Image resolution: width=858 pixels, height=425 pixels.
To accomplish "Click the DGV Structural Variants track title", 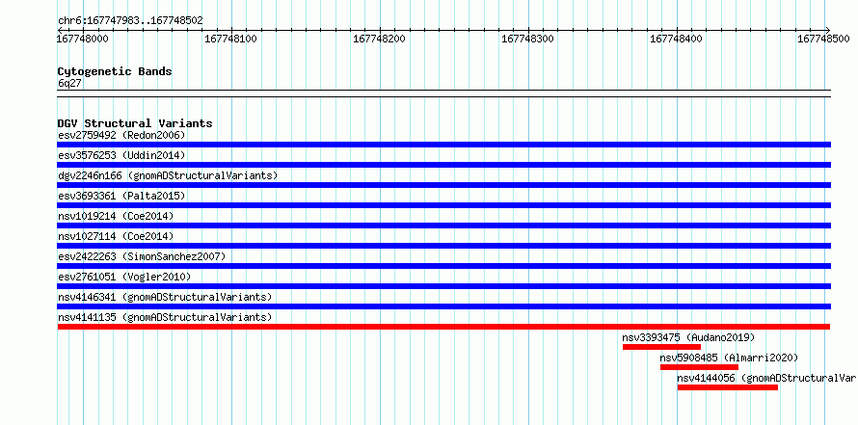I will 135,123.
